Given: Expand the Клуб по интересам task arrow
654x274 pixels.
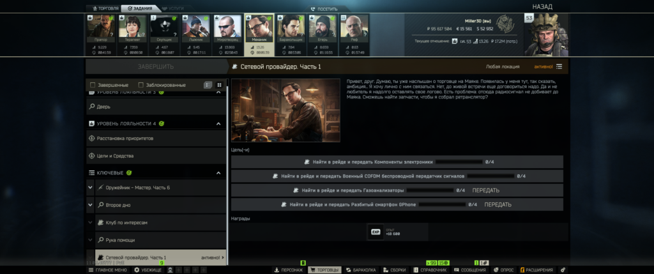Looking at the screenshot, I should click(x=91, y=223).
